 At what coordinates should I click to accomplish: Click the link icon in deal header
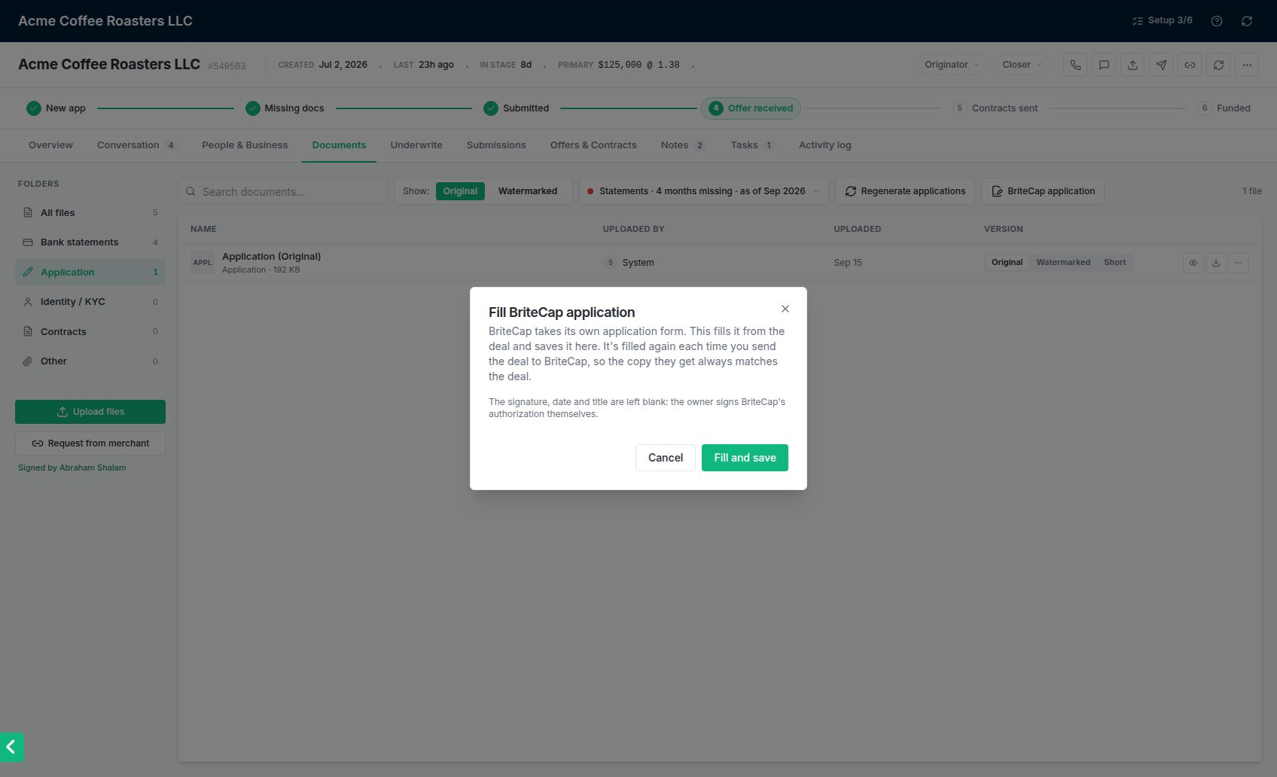[x=1190, y=65]
